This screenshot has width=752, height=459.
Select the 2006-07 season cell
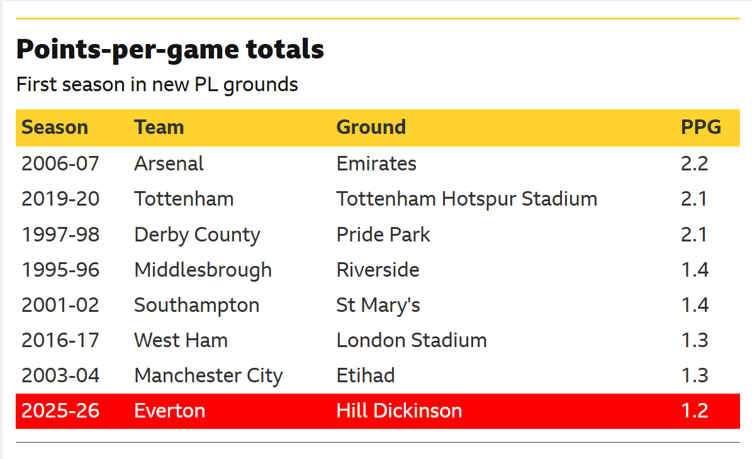[60, 164]
